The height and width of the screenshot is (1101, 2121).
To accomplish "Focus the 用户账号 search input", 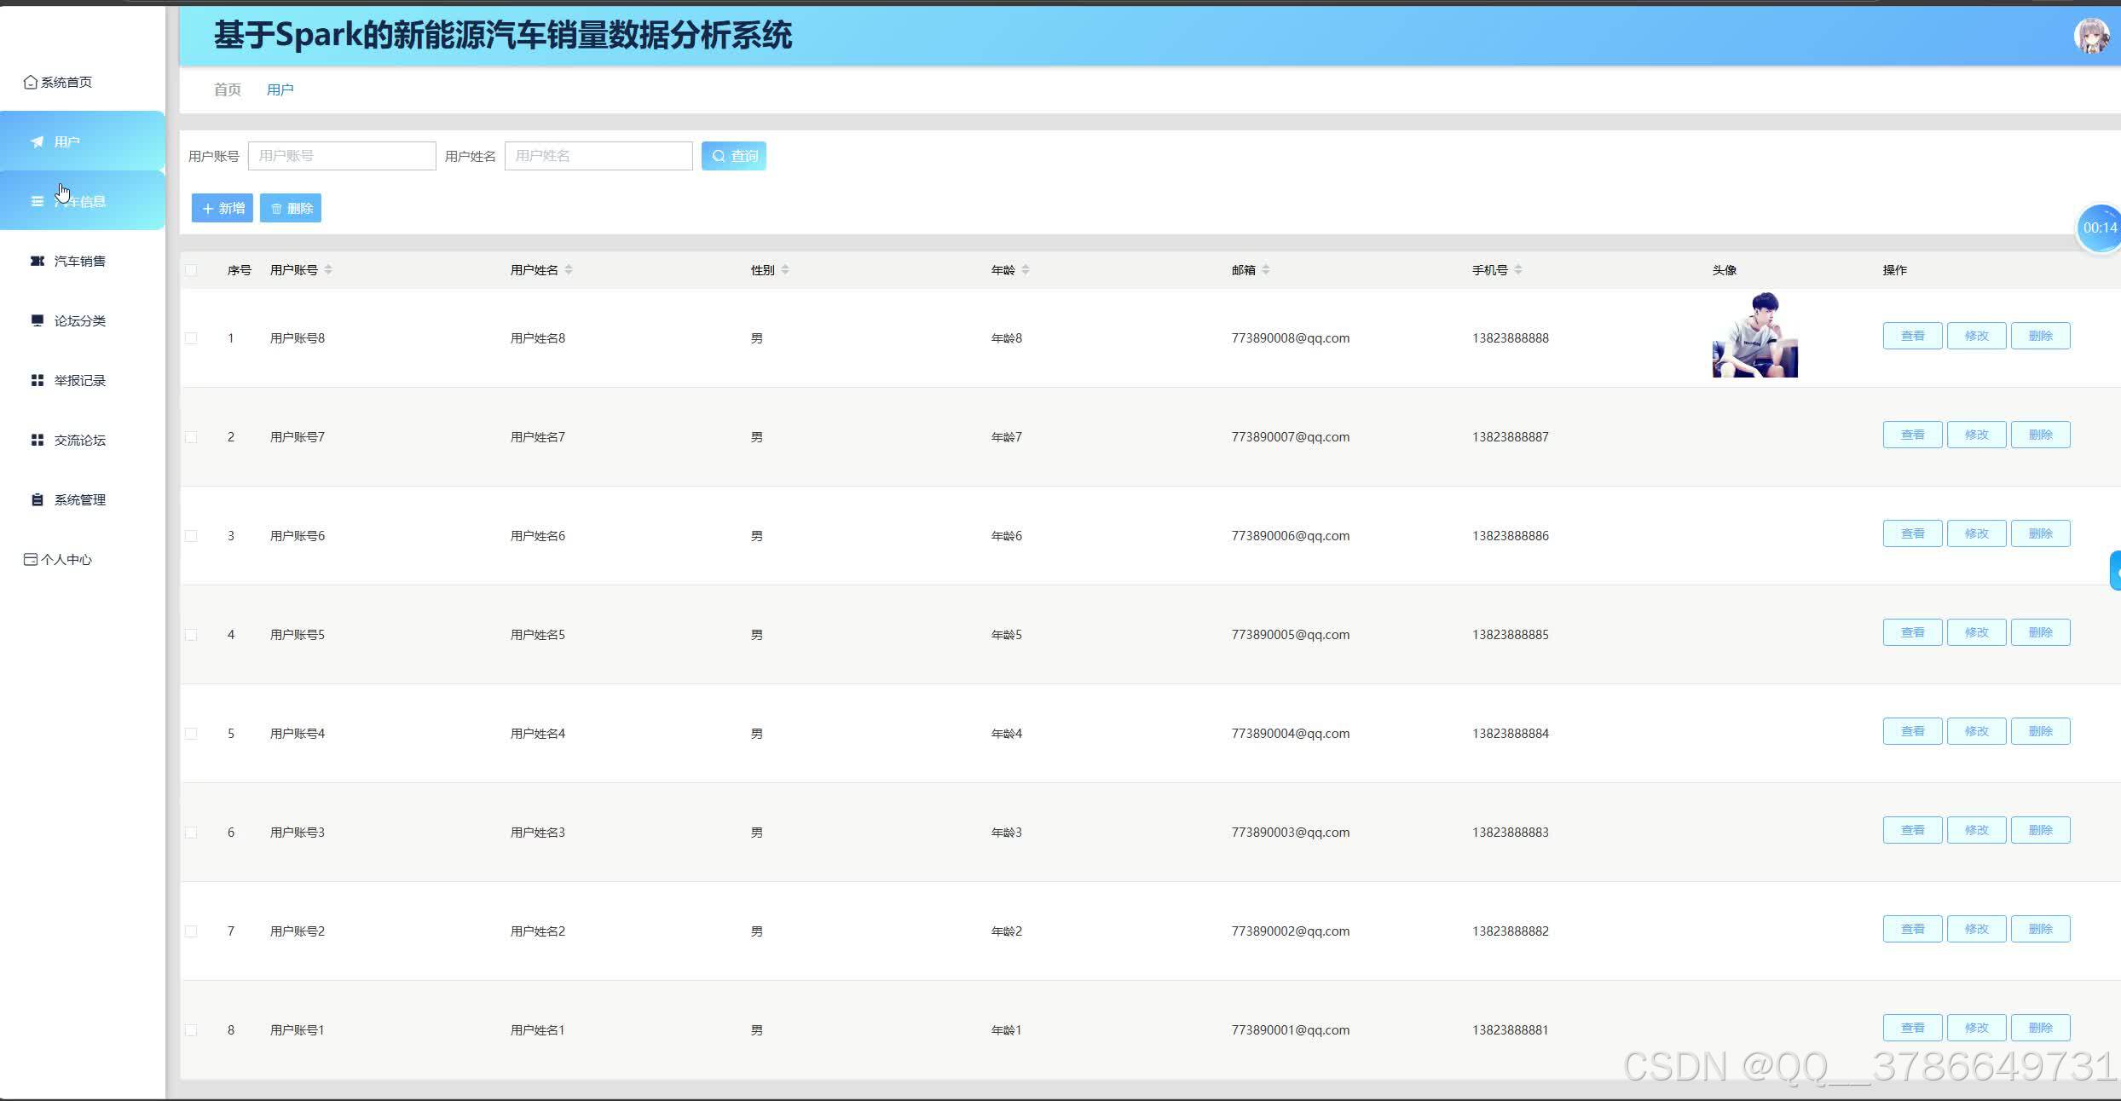I will pyautogui.click(x=342, y=156).
